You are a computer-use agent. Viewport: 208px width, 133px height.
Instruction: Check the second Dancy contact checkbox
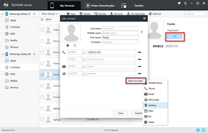pos(42,52)
